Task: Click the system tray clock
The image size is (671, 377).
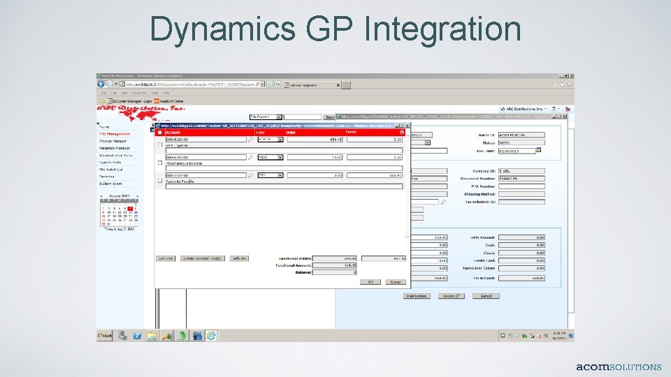Action: point(559,336)
